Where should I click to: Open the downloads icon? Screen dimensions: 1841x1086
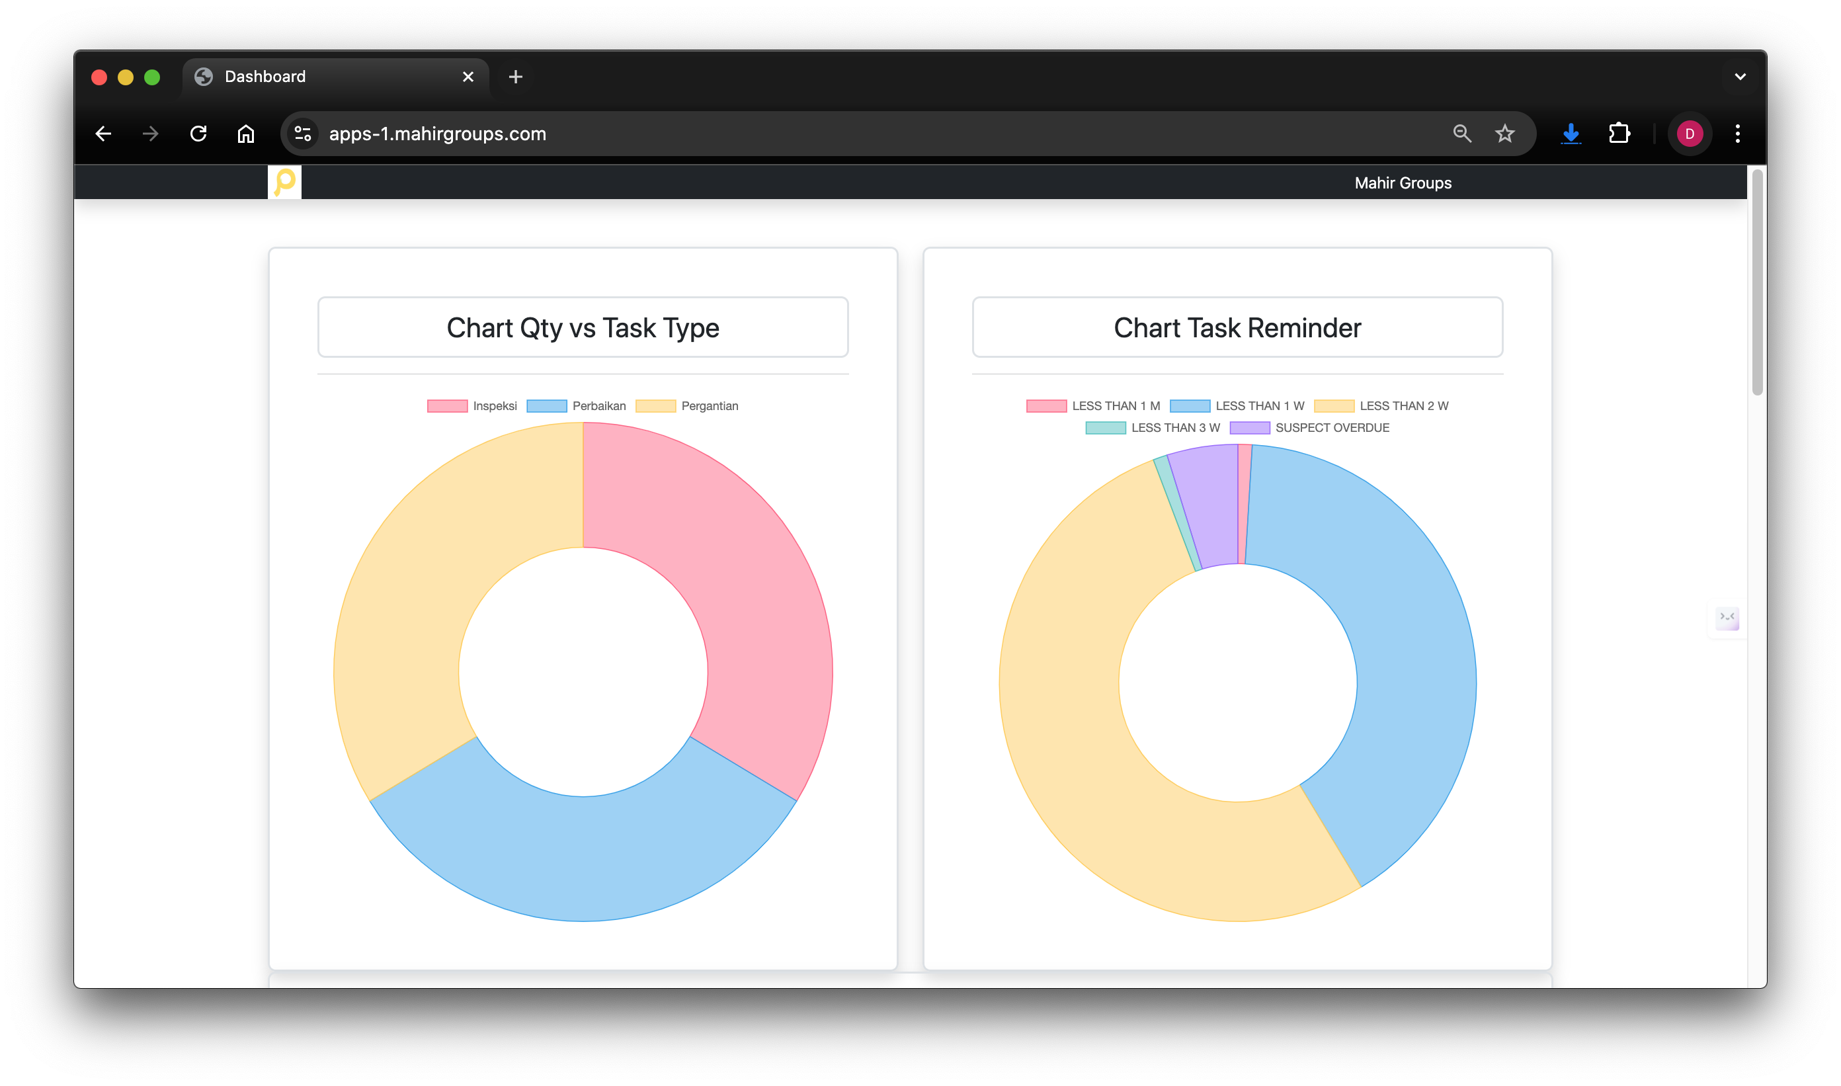1571,134
